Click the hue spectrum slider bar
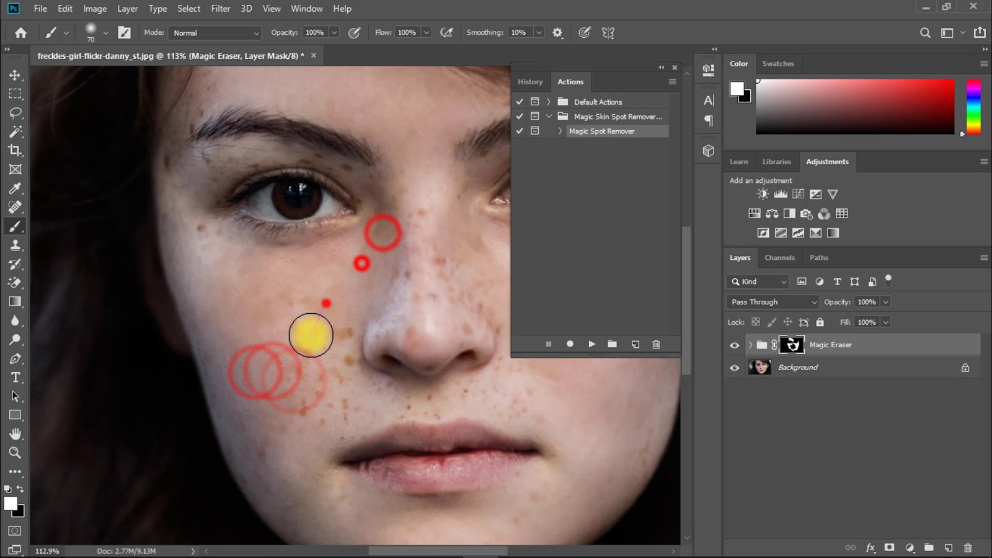Viewport: 992px width, 558px height. click(x=973, y=106)
